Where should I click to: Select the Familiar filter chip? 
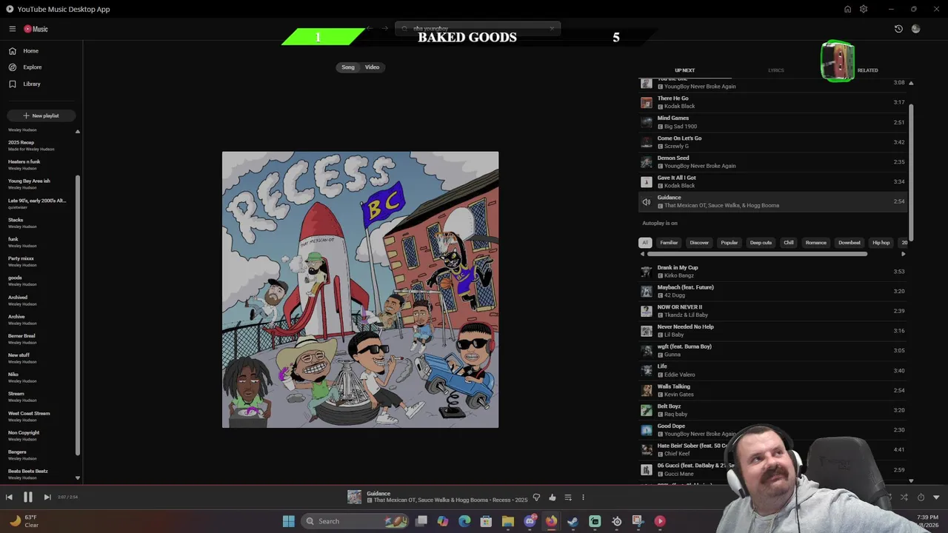(x=669, y=243)
